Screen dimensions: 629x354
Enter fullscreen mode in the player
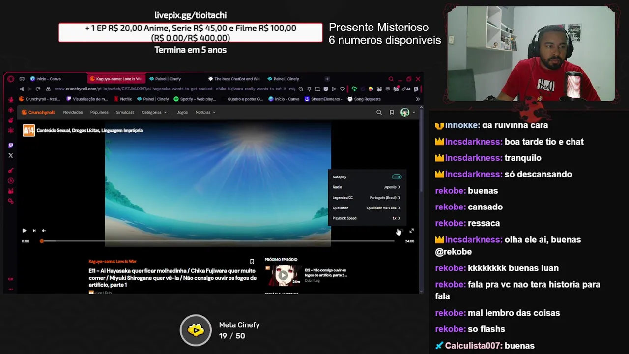tap(411, 231)
